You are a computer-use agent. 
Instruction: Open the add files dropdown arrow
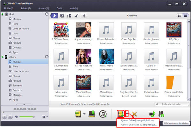coord(127,114)
